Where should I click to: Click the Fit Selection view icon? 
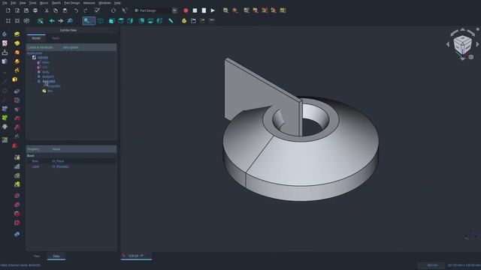17,21
